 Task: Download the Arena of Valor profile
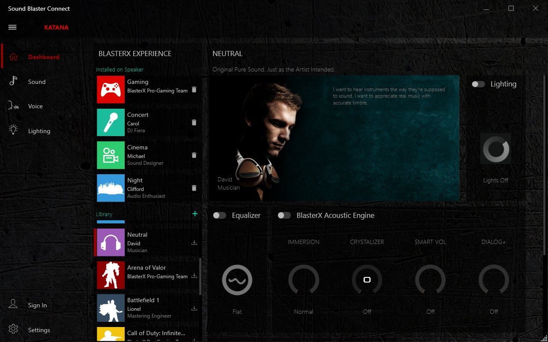point(194,276)
